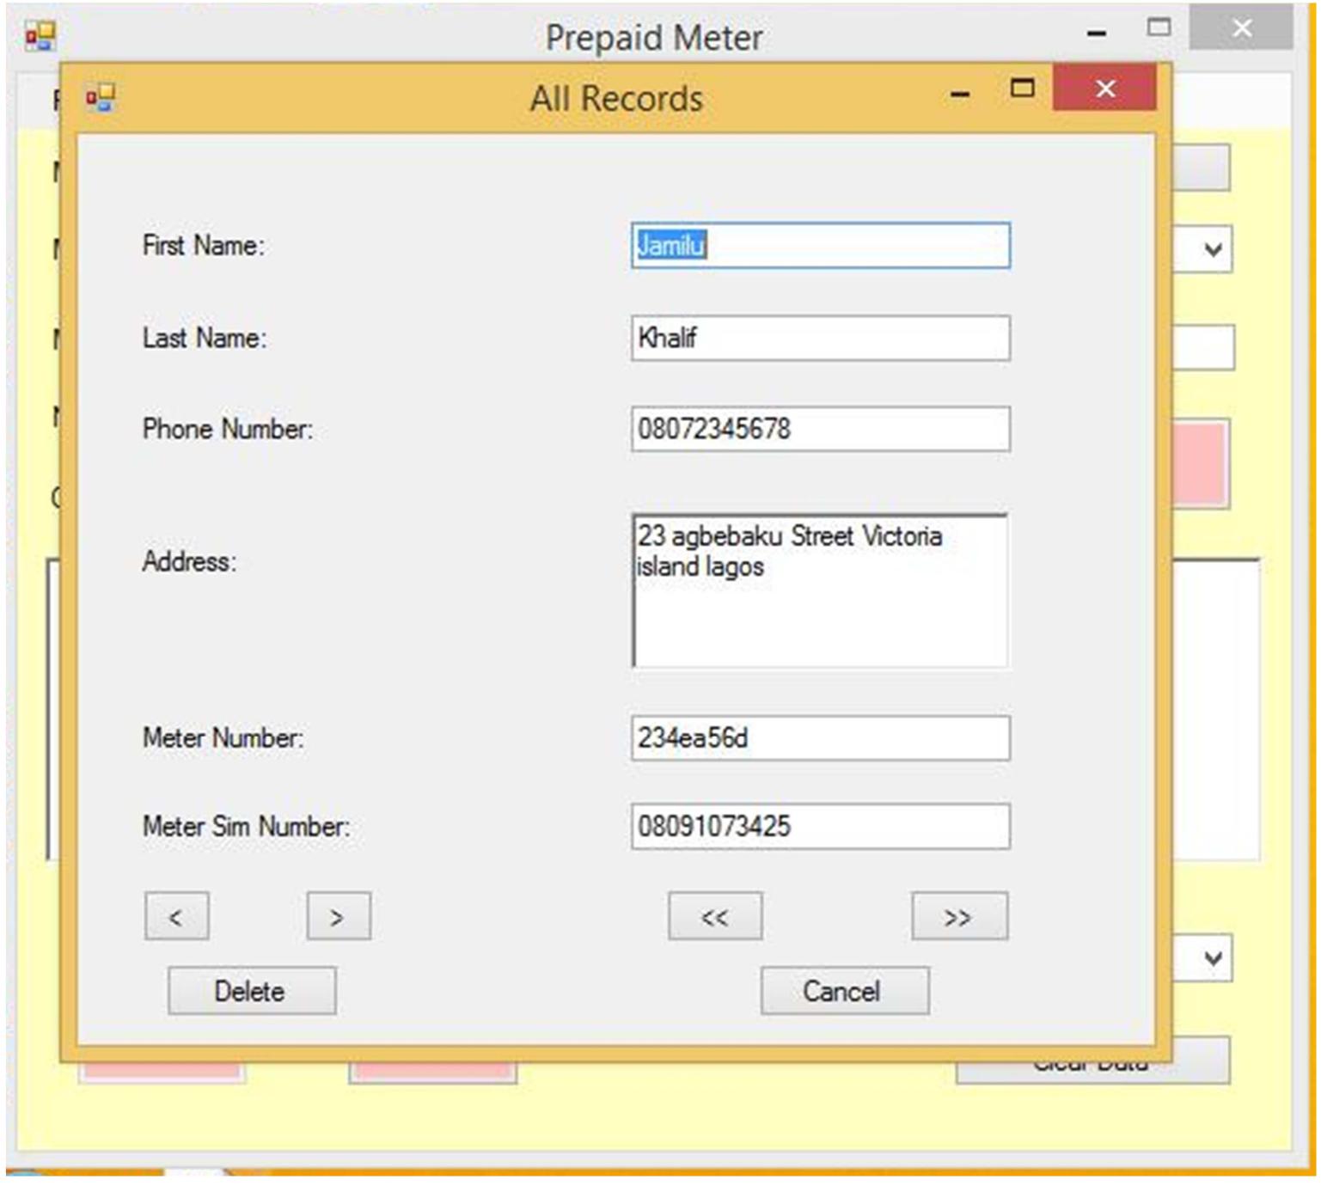Click the Phone Number text box
This screenshot has width=1321, height=1192.
[x=823, y=429]
